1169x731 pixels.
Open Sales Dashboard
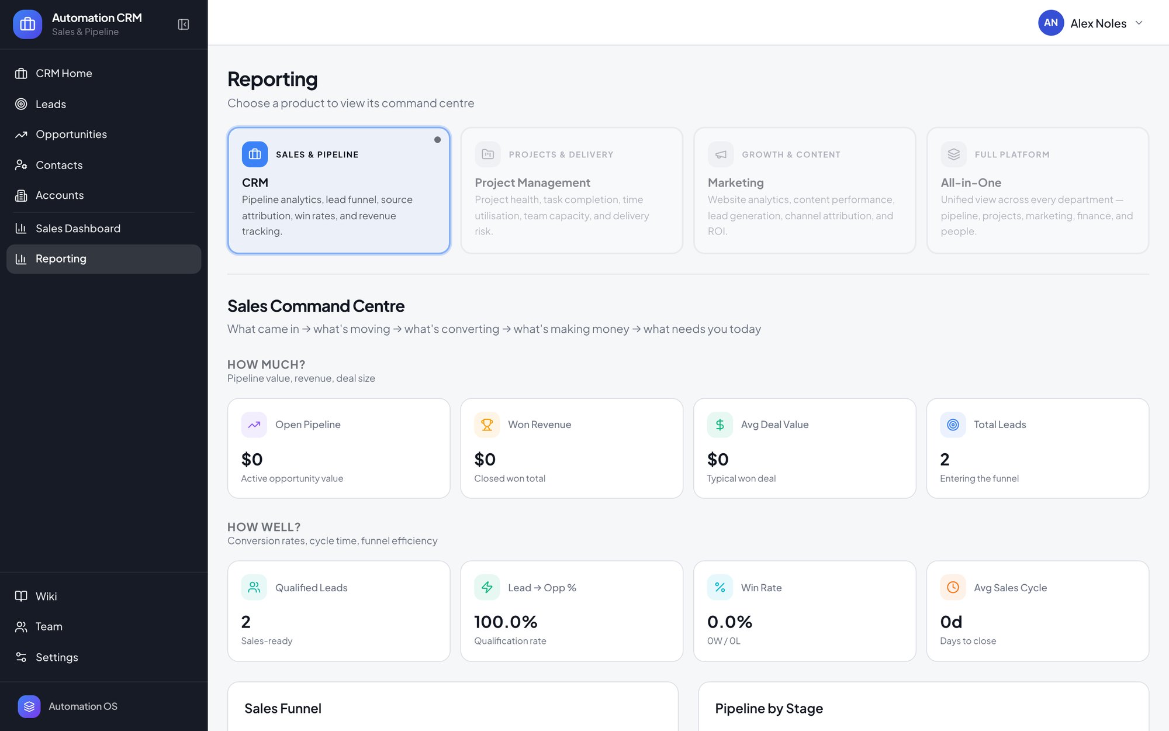pos(103,228)
